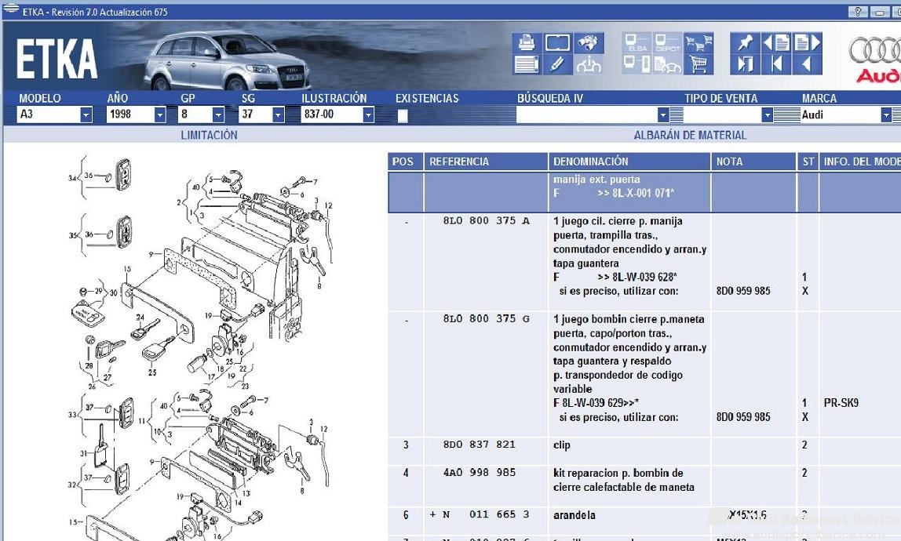Click the help question mark button

[857, 12]
